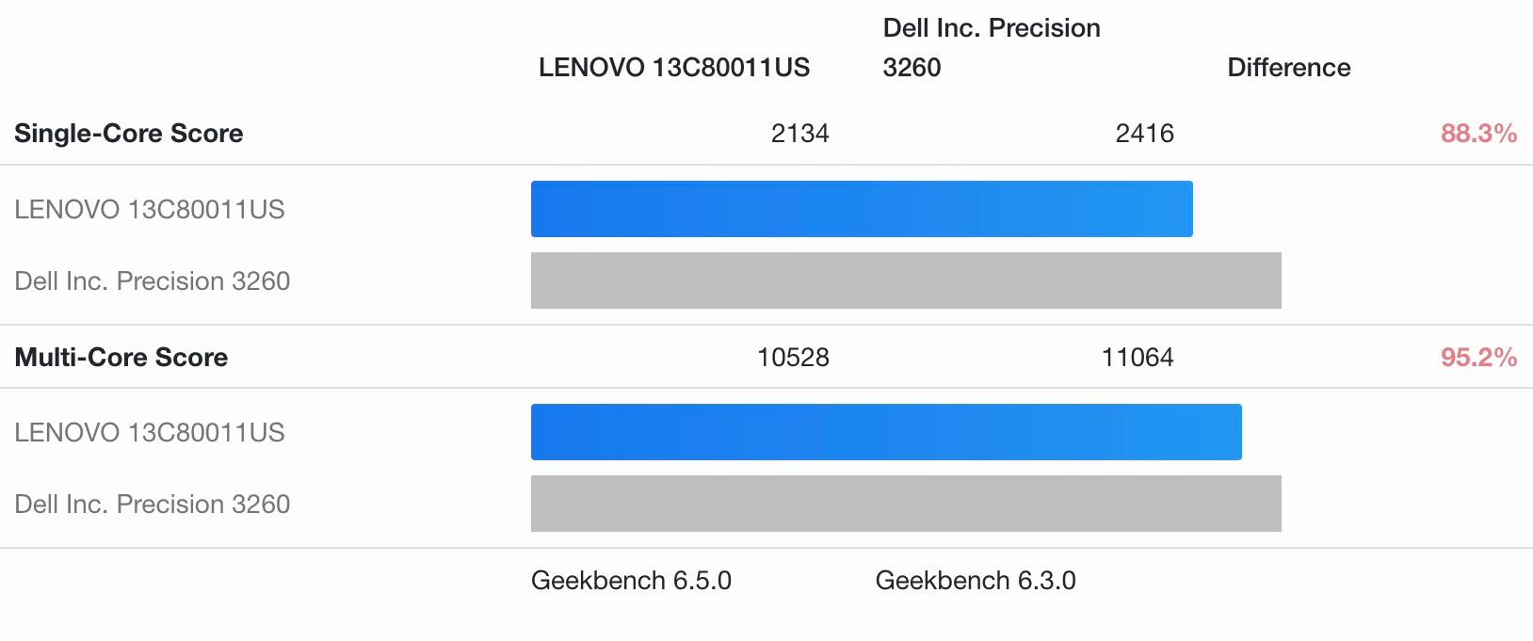This screenshot has height=641, width=1533.
Task: Click the blue LENOVO single-core bar
Action: coord(862,209)
